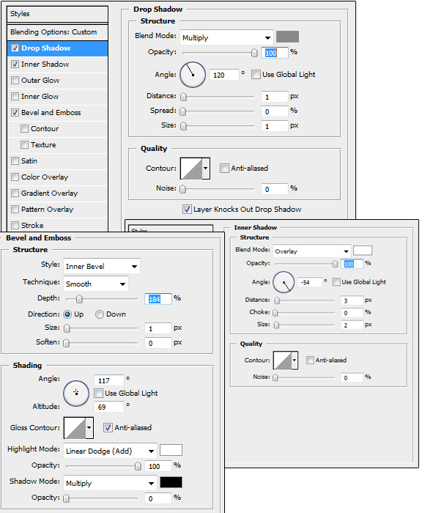Click the Bevel shading angle and altitude dial
Screen dimensions: 425x513
point(76,394)
